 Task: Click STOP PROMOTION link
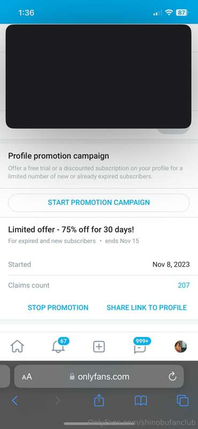coord(58,307)
